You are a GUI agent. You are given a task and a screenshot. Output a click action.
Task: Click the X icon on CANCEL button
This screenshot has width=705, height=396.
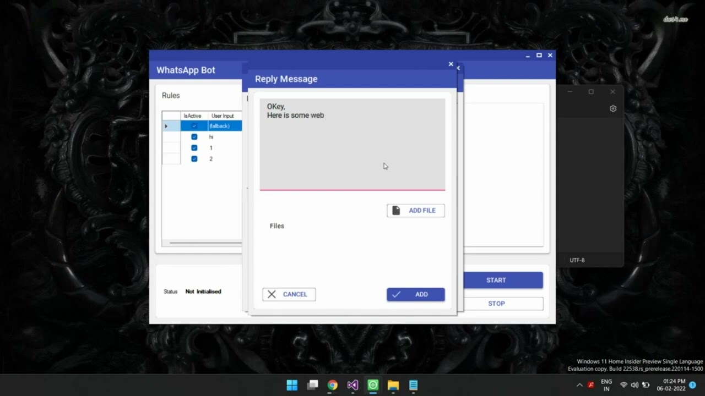pyautogui.click(x=272, y=294)
